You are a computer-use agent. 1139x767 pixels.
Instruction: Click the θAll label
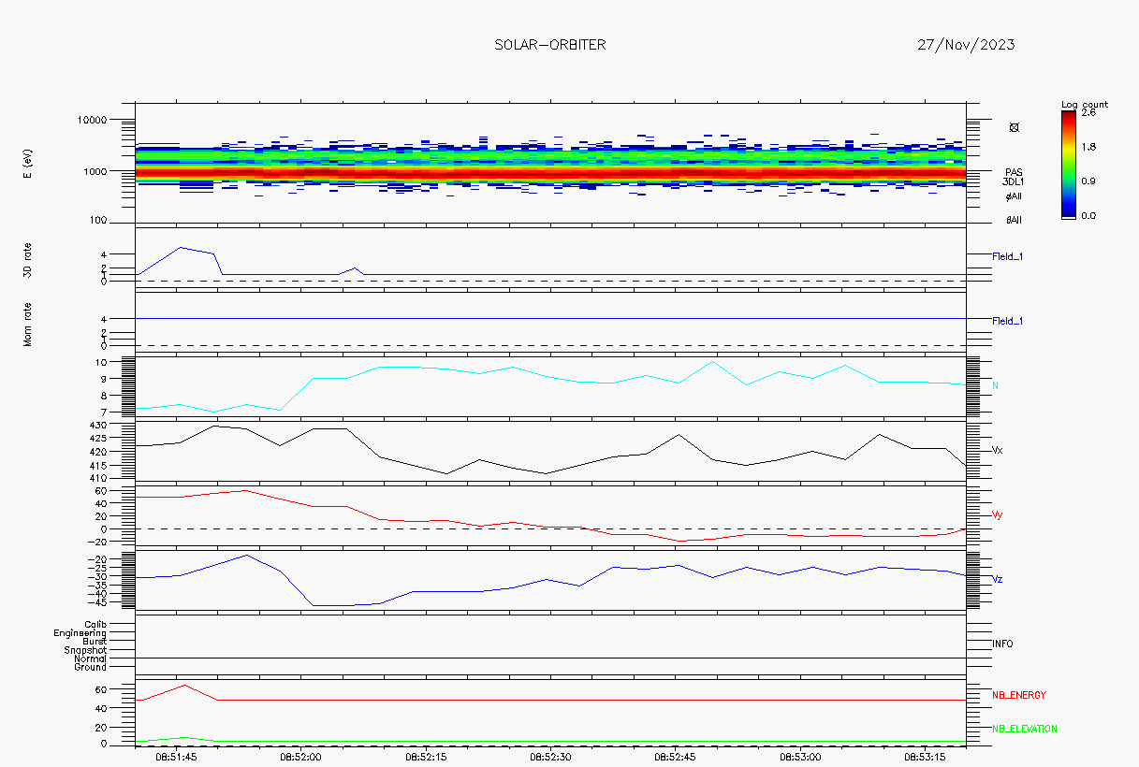point(1014,221)
